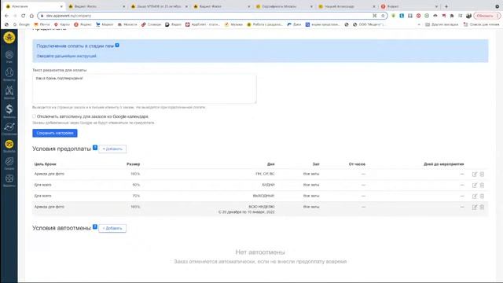Click the Цель брони column header
Screen dimensions: 503x283
(46, 164)
